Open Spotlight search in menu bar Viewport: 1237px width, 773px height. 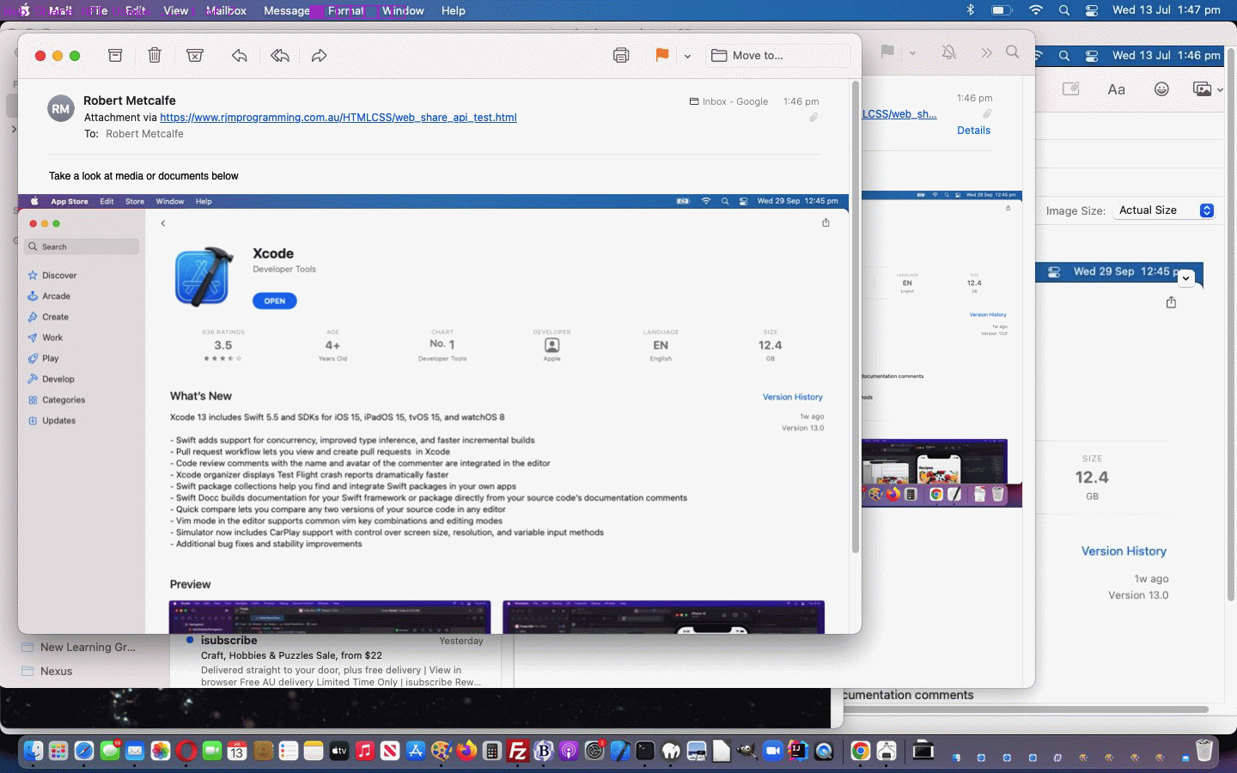1064,10
